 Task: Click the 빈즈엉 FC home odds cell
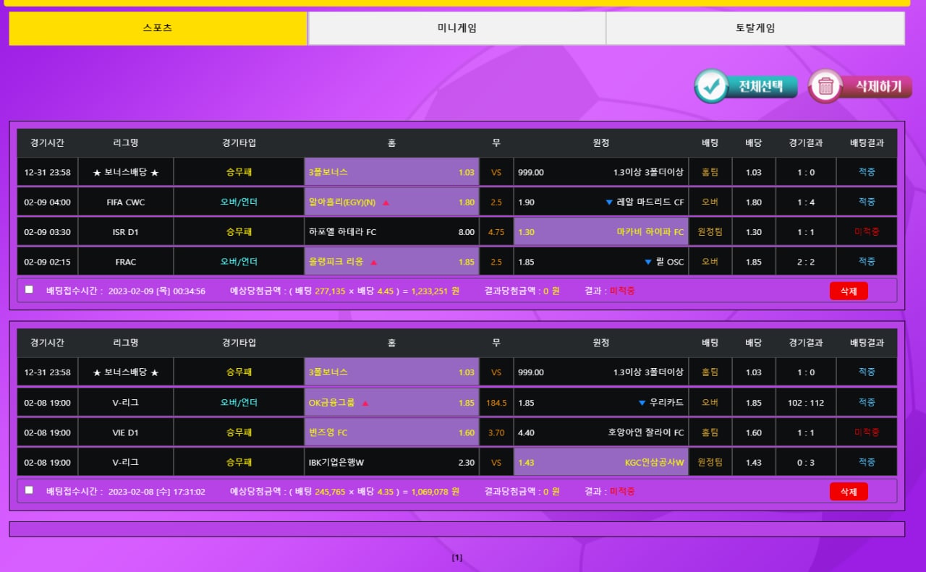coord(391,432)
